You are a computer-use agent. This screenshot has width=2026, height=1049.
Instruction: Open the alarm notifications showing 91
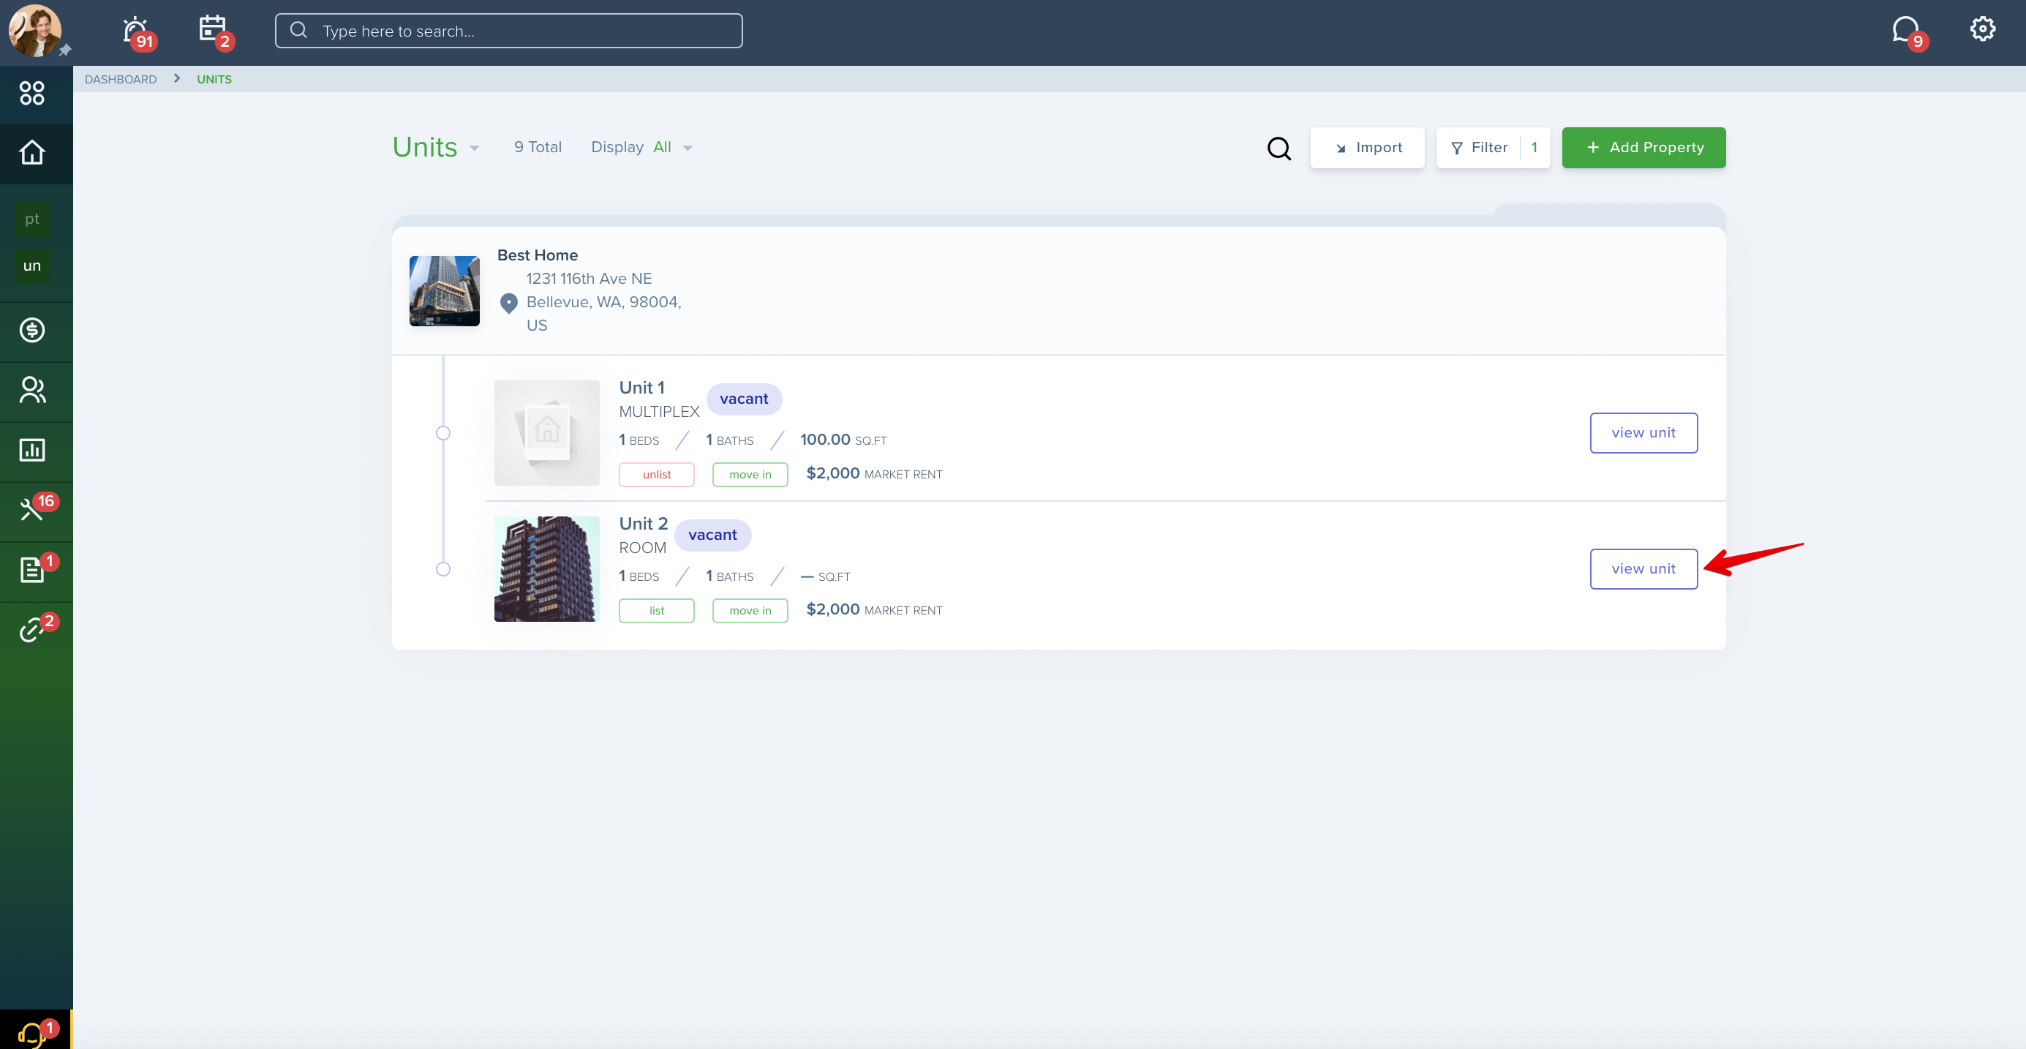click(x=138, y=32)
